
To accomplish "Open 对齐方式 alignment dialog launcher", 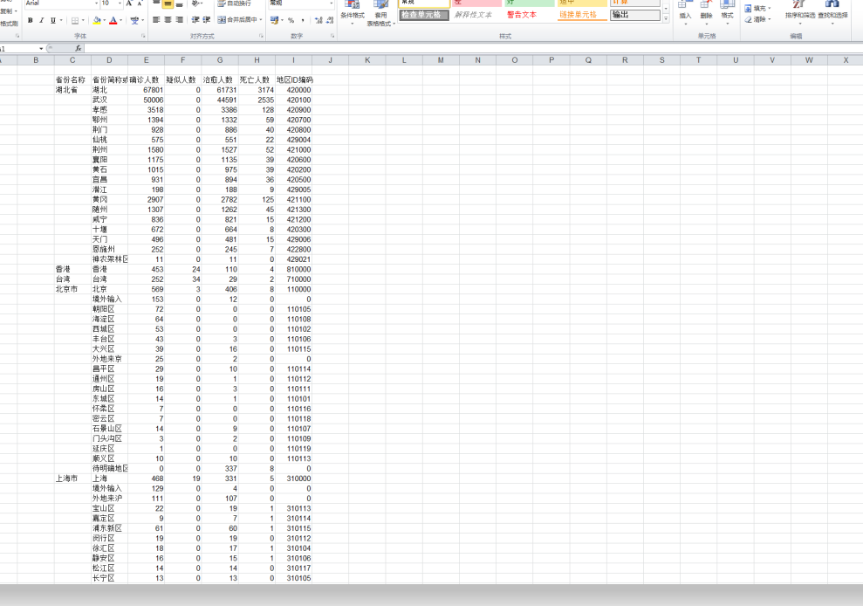I will pyautogui.click(x=262, y=36).
